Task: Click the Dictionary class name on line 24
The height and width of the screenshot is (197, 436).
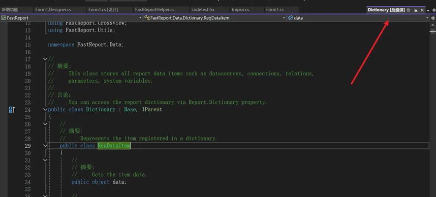Action: click(x=101, y=110)
